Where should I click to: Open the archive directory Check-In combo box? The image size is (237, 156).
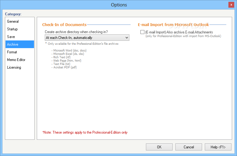pos(87,38)
